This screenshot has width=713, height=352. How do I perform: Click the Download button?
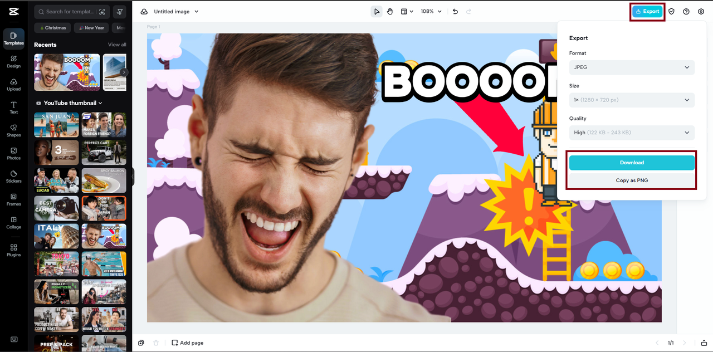click(x=632, y=163)
